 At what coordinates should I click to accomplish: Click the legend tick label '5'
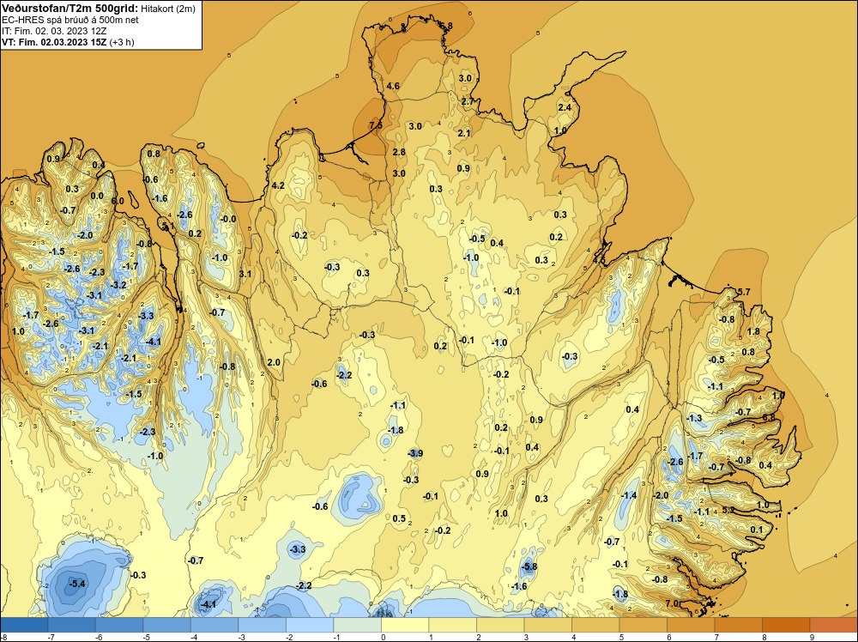pos(621,637)
